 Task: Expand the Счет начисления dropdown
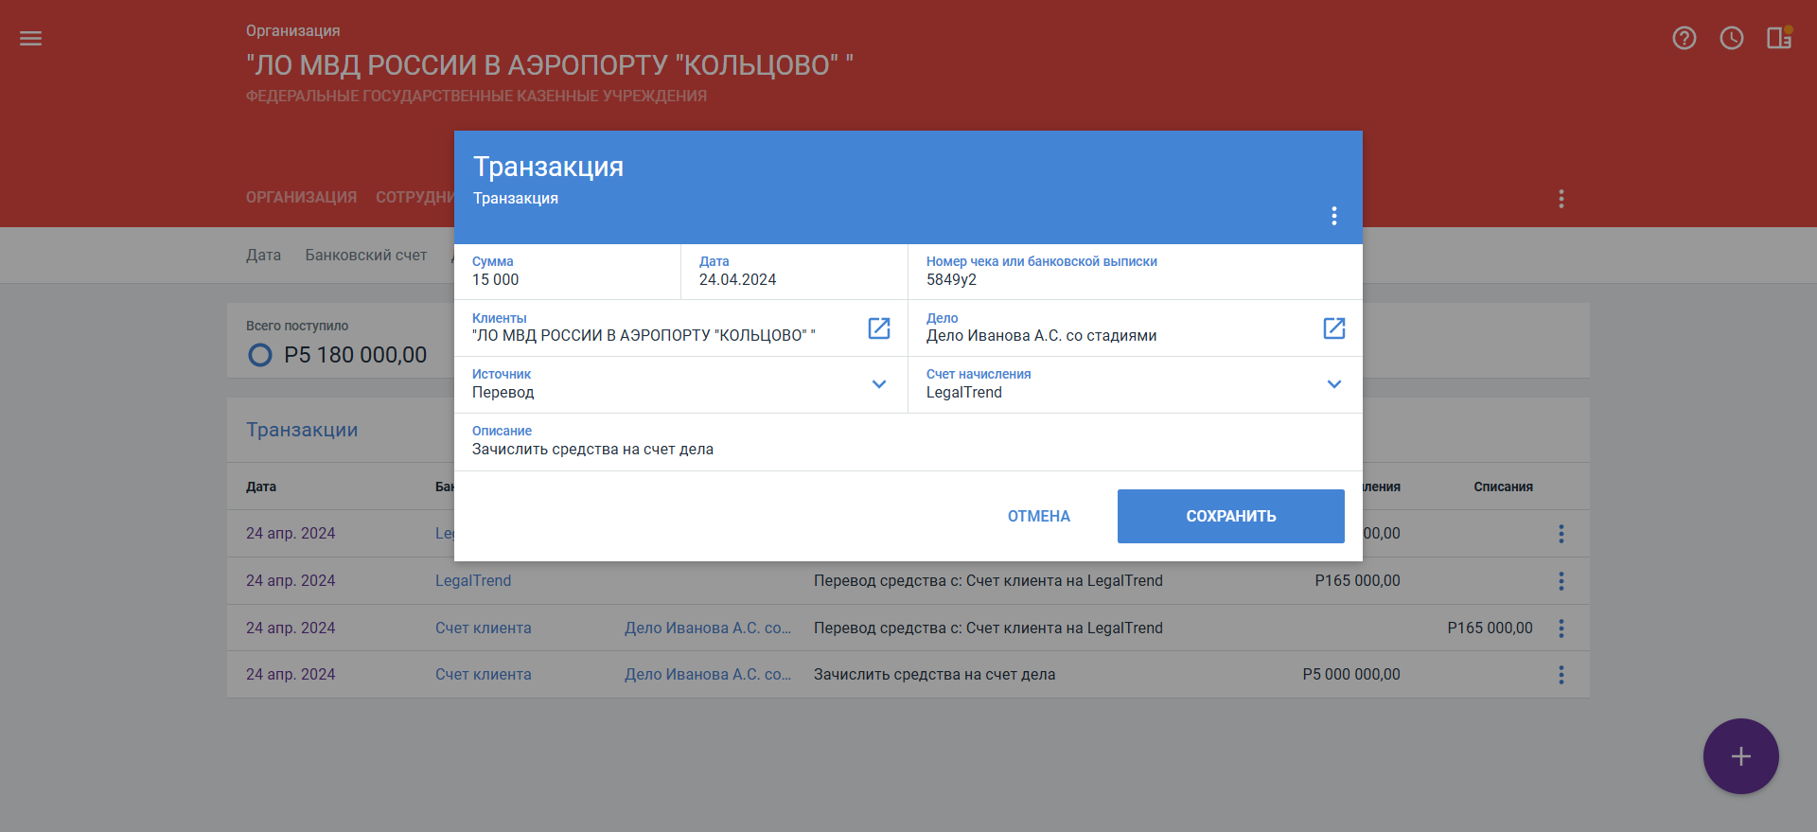(1333, 384)
